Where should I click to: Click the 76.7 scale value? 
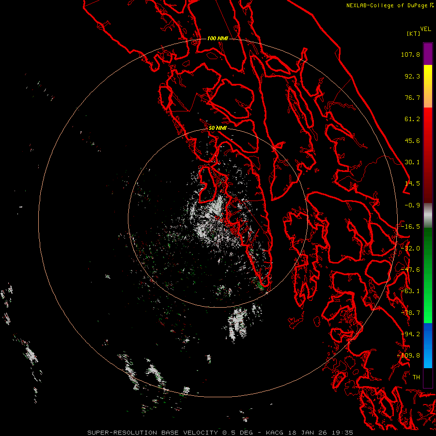[x=412, y=97]
